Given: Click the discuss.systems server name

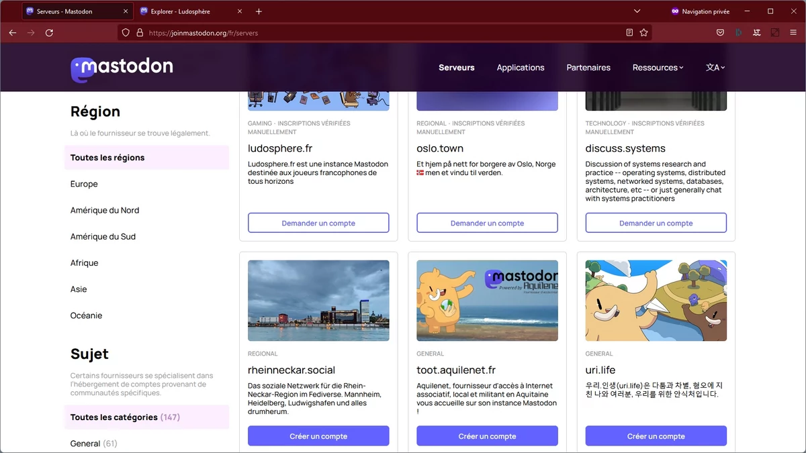Looking at the screenshot, I should [x=625, y=148].
